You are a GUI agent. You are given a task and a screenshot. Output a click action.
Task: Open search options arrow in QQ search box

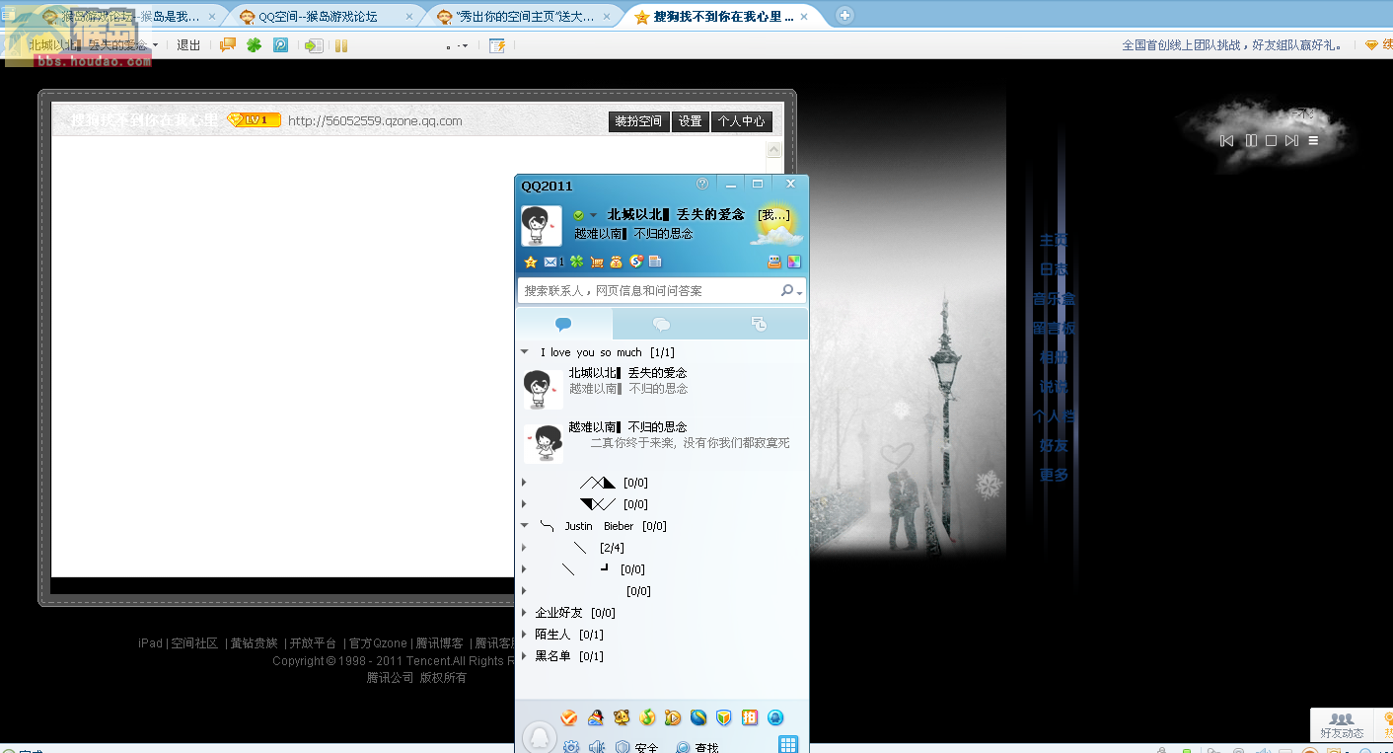click(799, 292)
